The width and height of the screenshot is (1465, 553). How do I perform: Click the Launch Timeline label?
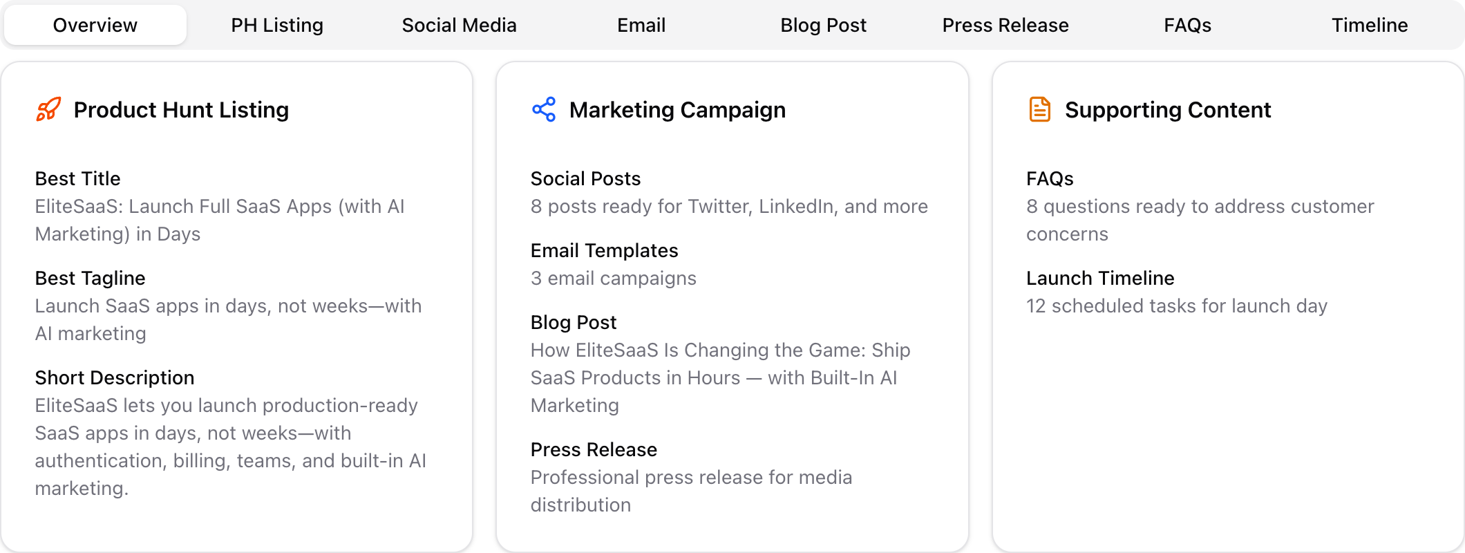(1100, 278)
